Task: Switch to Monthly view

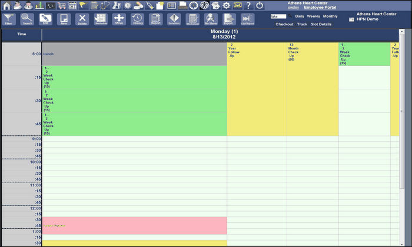Action: click(x=330, y=16)
